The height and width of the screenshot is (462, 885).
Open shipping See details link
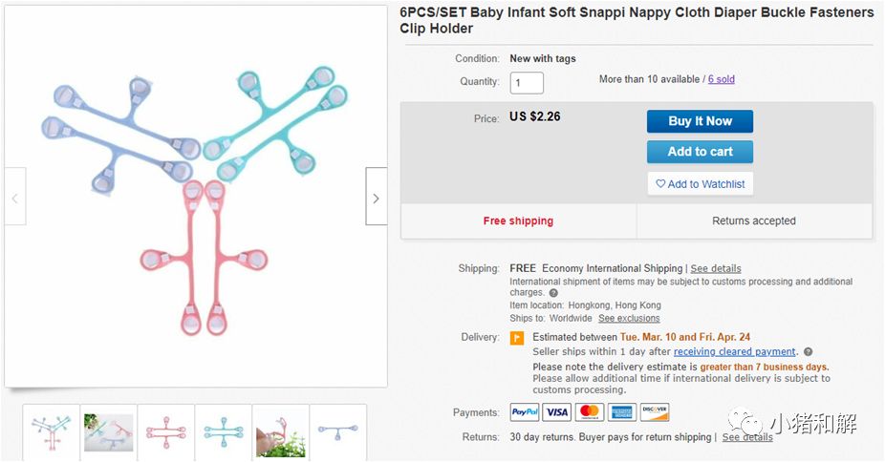coord(716,268)
